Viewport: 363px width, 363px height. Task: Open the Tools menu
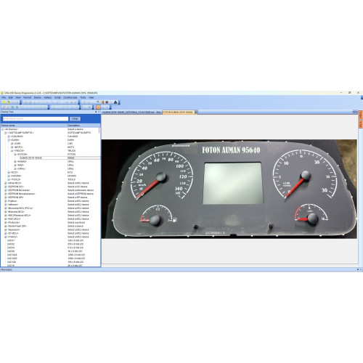(83, 97)
